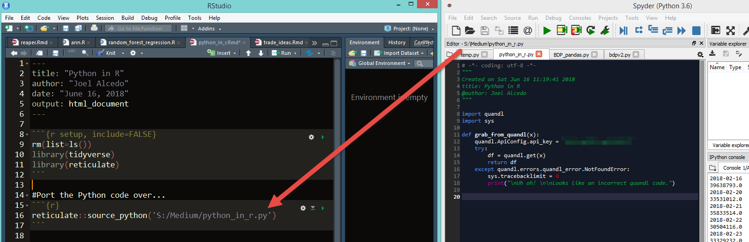Screen dimensions: 749x242
Task: Open Spyder editor options gear
Action: pyautogui.click(x=700, y=54)
